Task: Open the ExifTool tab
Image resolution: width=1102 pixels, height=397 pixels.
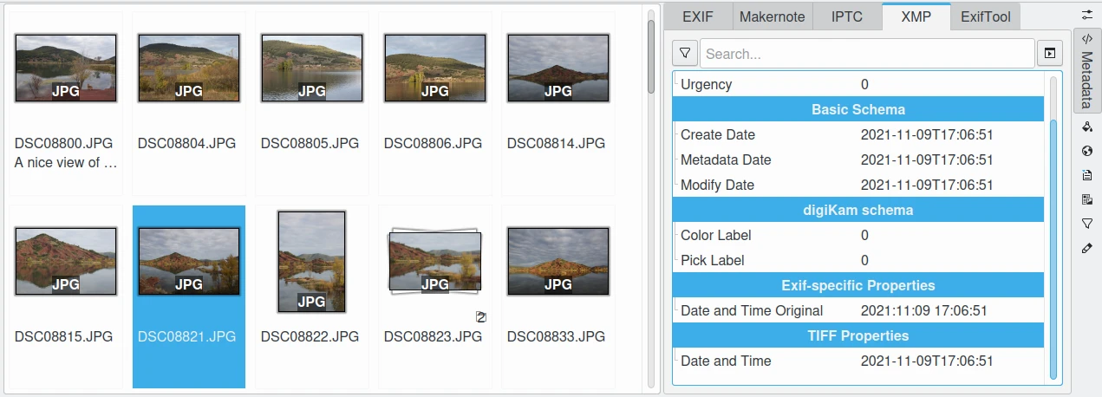Action: click(985, 16)
